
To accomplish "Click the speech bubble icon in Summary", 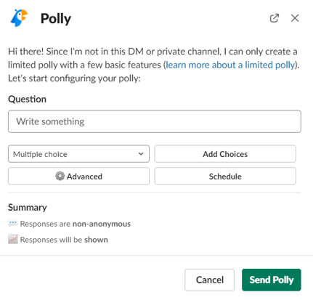I will pos(12,223).
